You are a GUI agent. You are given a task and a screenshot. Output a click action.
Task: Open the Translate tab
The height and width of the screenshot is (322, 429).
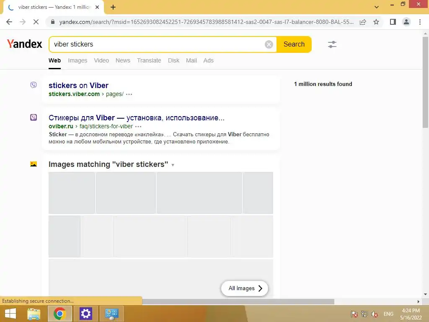pyautogui.click(x=149, y=60)
